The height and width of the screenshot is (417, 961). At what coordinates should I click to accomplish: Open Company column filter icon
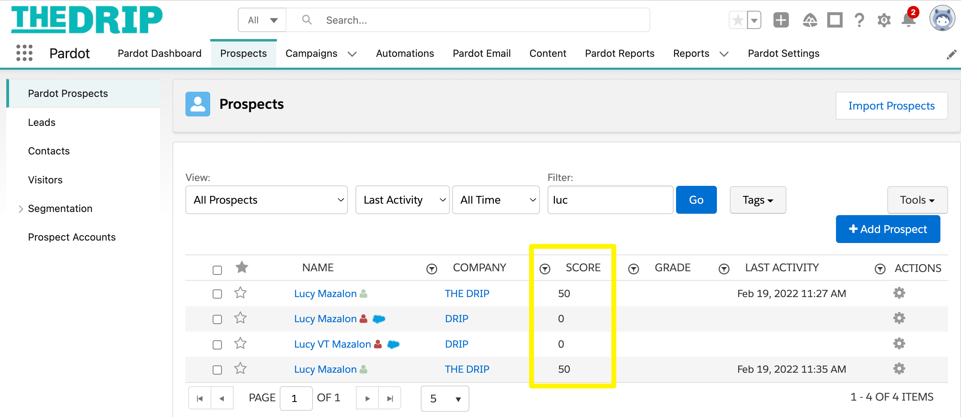click(545, 268)
